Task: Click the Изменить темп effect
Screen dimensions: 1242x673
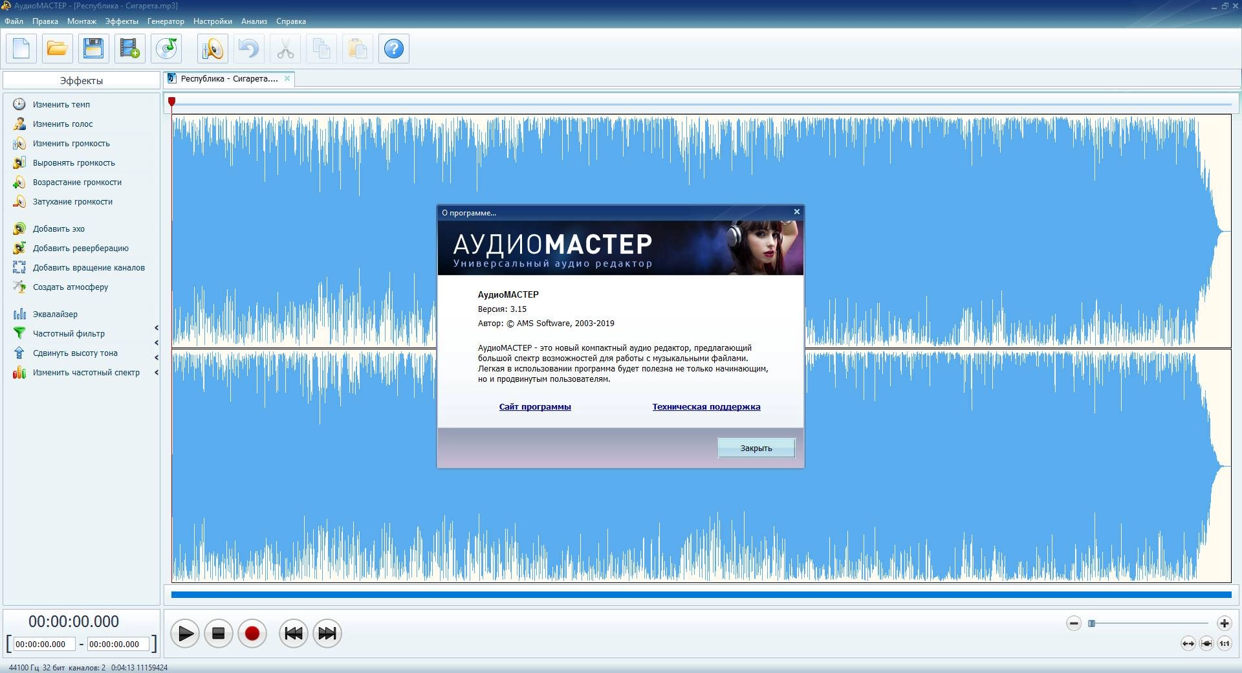Action: tap(61, 104)
